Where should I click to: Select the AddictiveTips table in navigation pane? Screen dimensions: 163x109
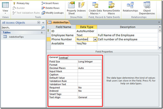coord(17,37)
